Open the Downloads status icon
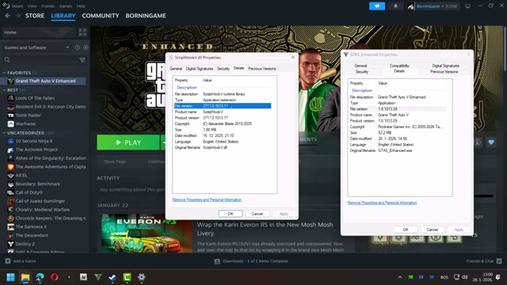This screenshot has height=285, width=507. click(x=217, y=261)
